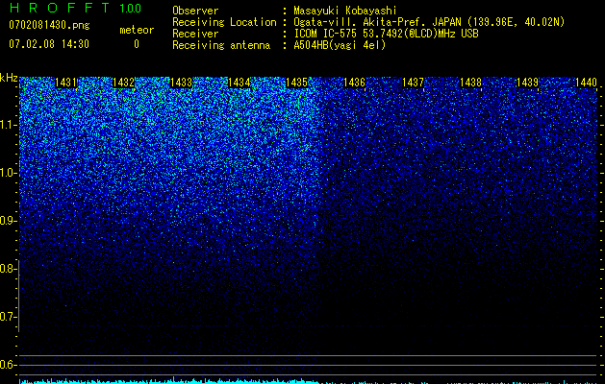Click the 1.1 frequency axis label
This screenshot has height=384, width=605.
pos(8,125)
